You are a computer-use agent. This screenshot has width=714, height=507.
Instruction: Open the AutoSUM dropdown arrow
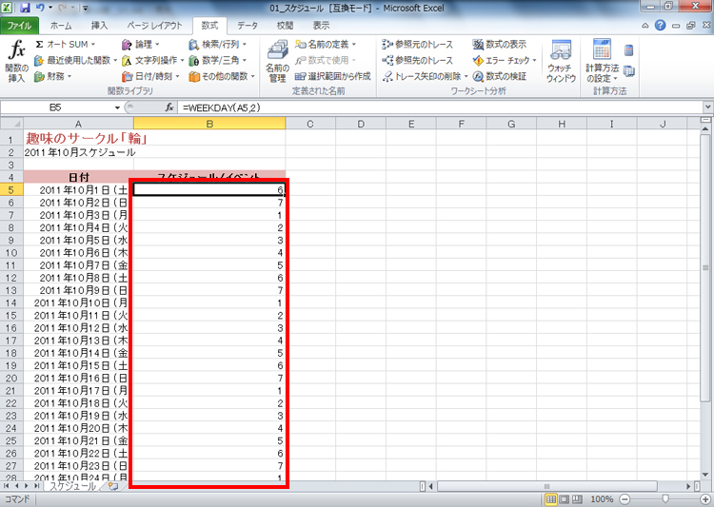click(x=93, y=44)
